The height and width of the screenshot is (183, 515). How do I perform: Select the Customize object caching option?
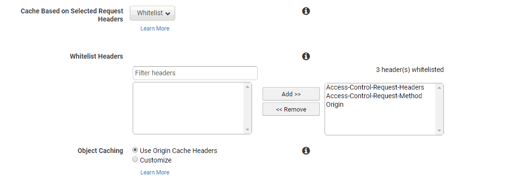135,160
